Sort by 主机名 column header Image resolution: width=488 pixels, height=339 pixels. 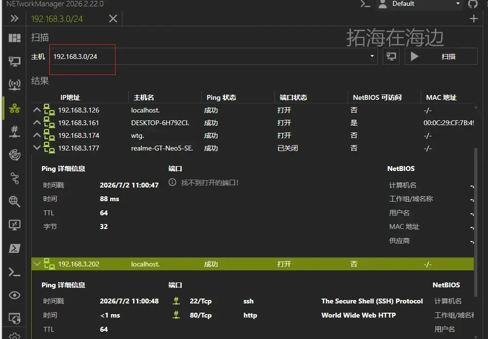pos(143,97)
